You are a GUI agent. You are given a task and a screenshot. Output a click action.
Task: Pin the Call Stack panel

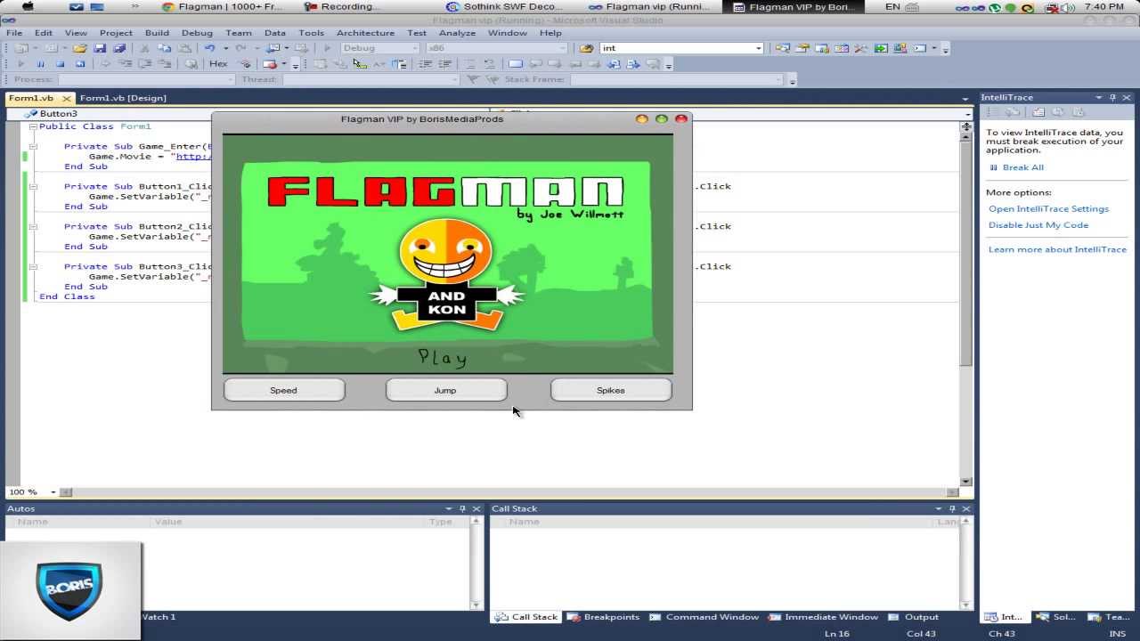(x=952, y=509)
